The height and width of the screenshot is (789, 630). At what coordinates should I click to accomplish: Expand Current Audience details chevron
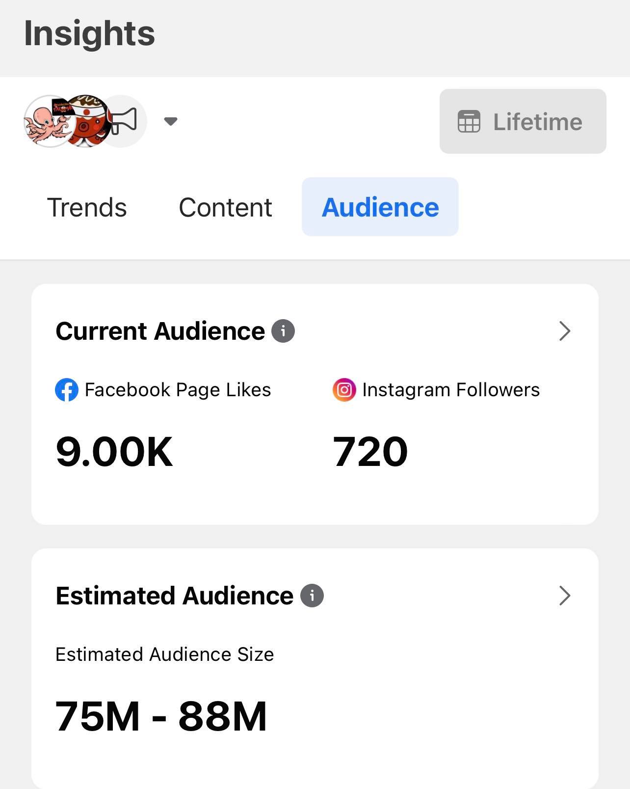[x=565, y=331]
